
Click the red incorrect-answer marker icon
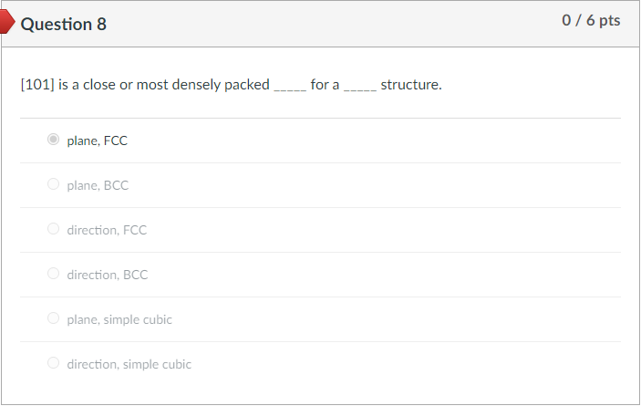click(7, 25)
